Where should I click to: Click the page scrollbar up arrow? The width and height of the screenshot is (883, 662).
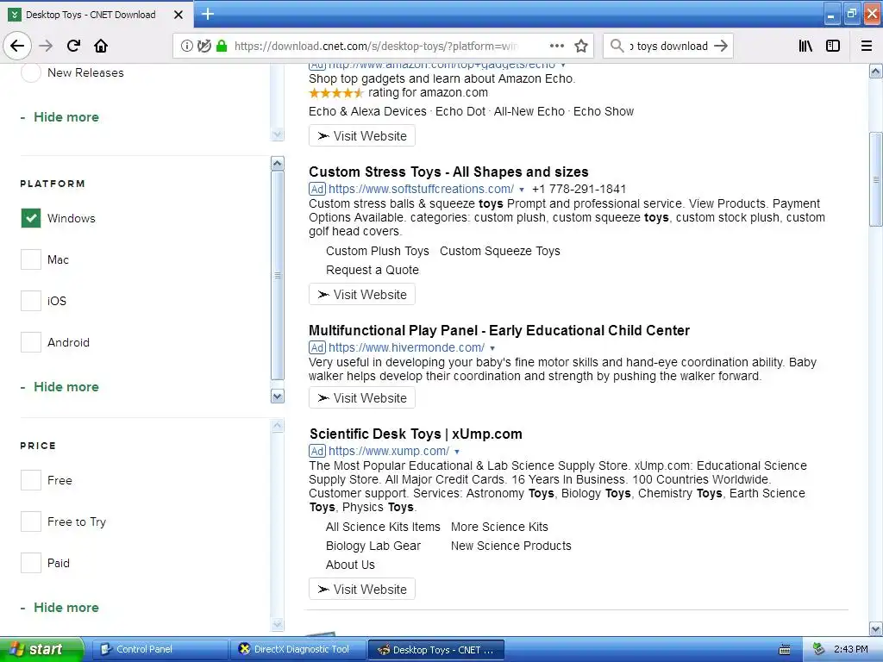click(x=876, y=72)
